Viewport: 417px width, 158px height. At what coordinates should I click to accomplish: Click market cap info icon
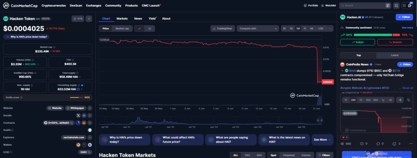click(54, 47)
